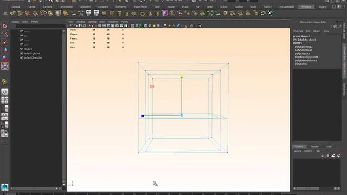Switch to Anim layer tab

[x=329, y=147]
